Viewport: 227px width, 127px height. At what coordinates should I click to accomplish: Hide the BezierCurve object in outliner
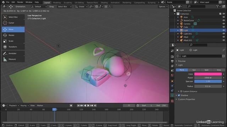click(x=224, y=20)
